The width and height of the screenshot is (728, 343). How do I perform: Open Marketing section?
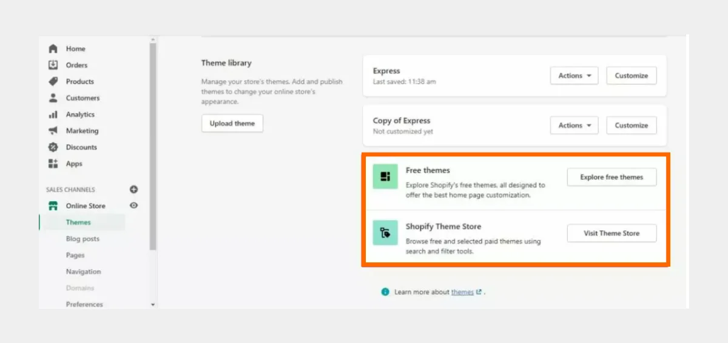[82, 130]
